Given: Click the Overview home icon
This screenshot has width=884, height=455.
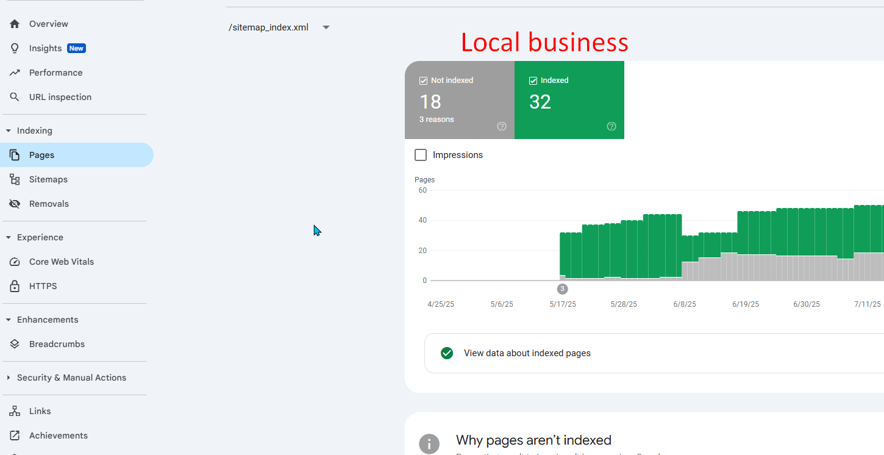Looking at the screenshot, I should click(15, 24).
